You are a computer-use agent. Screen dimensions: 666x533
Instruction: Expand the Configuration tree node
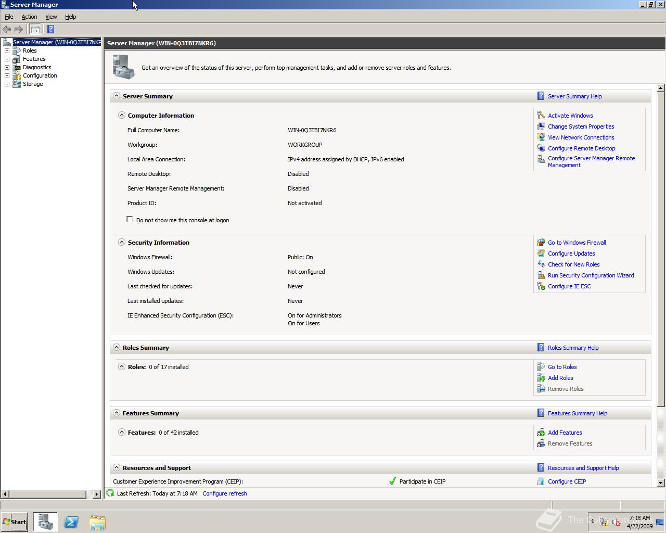7,75
